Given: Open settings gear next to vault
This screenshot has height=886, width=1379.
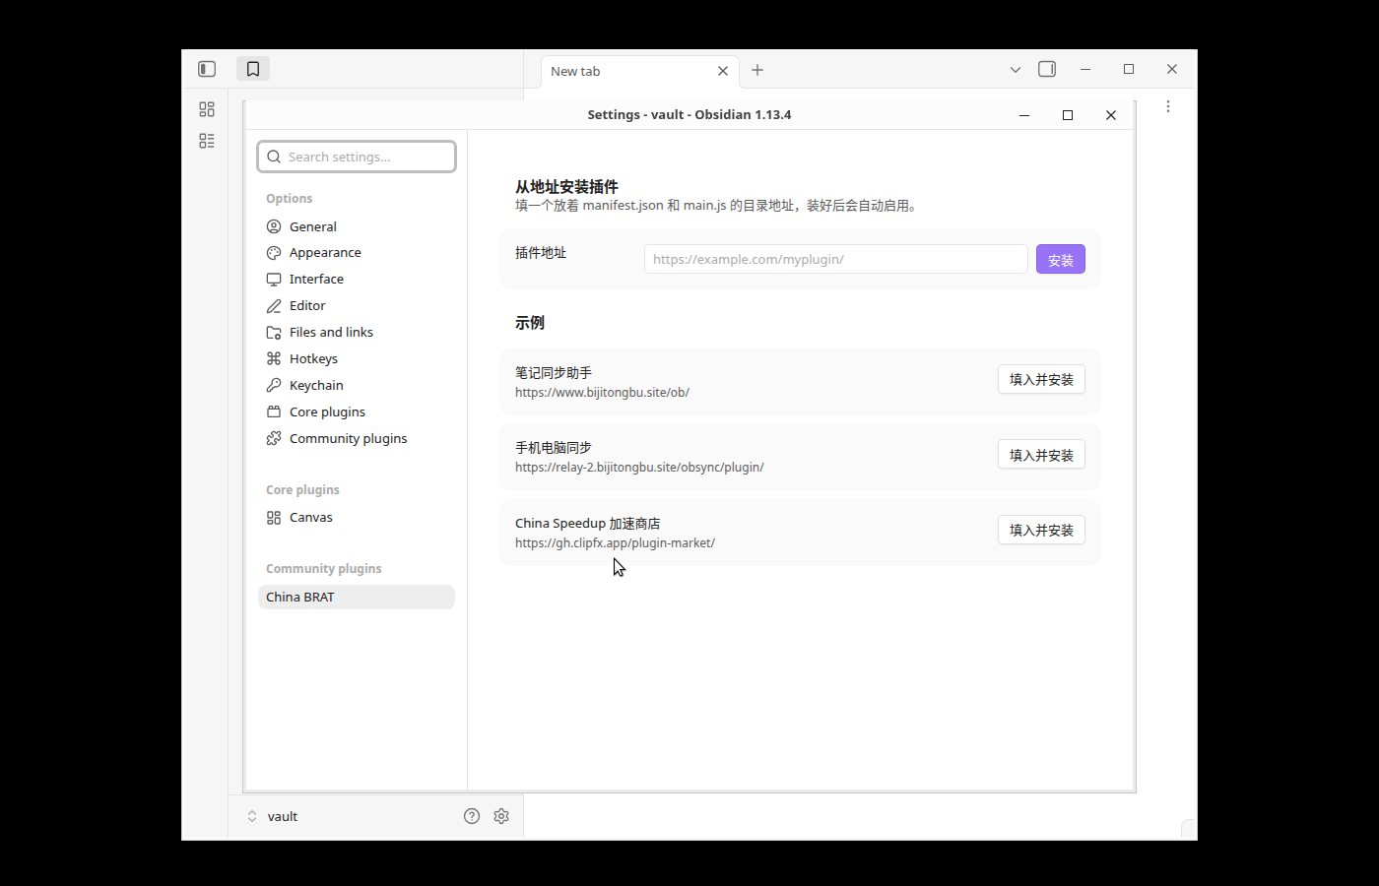Looking at the screenshot, I should pyautogui.click(x=501, y=816).
